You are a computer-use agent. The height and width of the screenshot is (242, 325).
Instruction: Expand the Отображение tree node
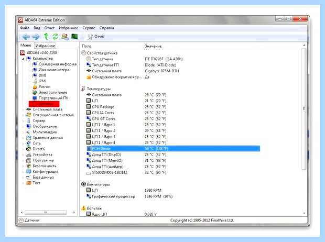tap(23, 126)
